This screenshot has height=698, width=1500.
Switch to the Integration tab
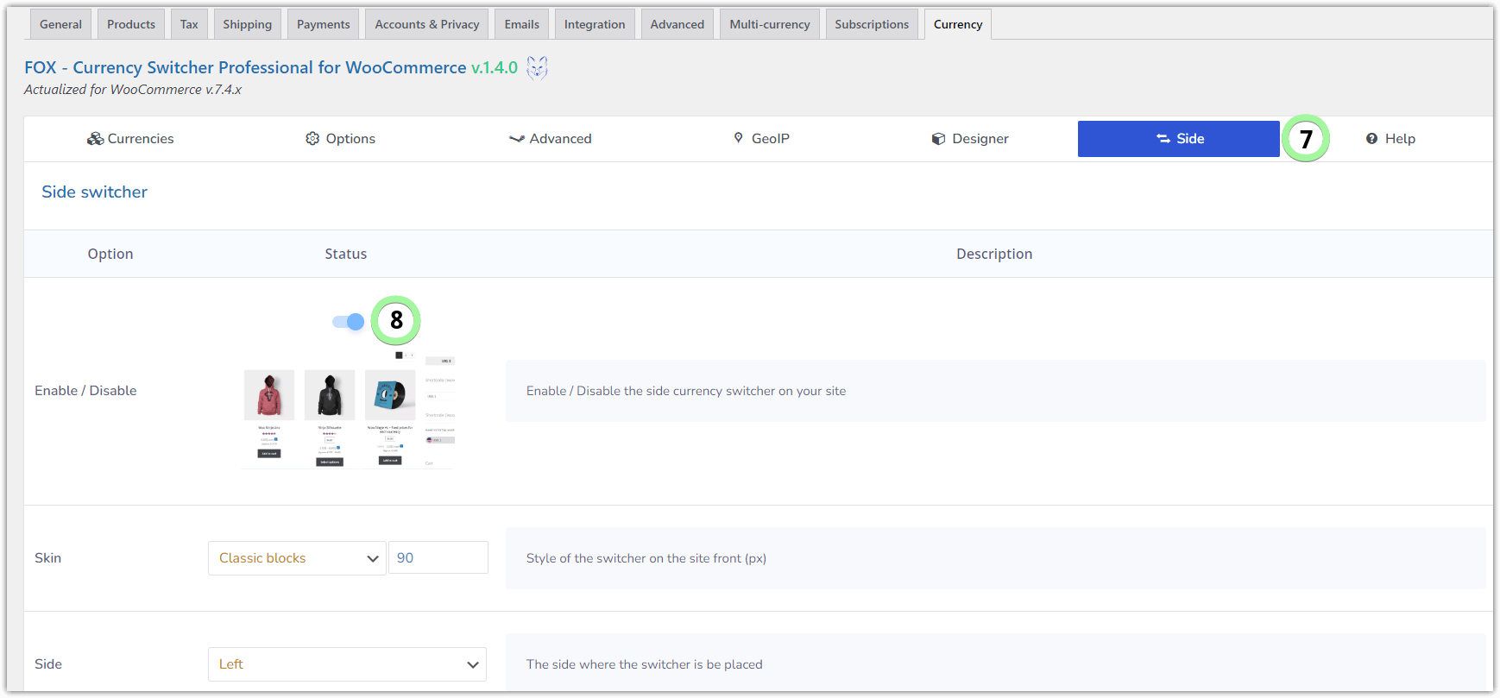pyautogui.click(x=595, y=24)
